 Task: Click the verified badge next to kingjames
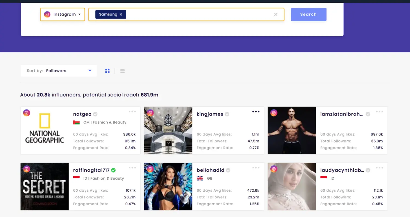[227, 114]
